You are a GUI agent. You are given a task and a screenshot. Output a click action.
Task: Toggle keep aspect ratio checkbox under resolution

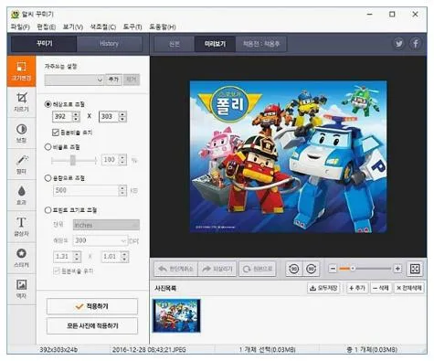pos(56,133)
